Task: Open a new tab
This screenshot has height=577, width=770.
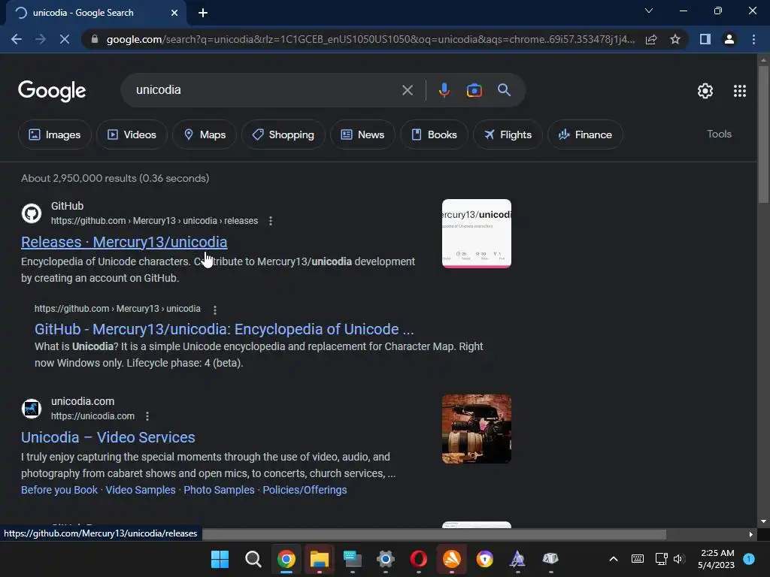Action: pyautogui.click(x=203, y=13)
